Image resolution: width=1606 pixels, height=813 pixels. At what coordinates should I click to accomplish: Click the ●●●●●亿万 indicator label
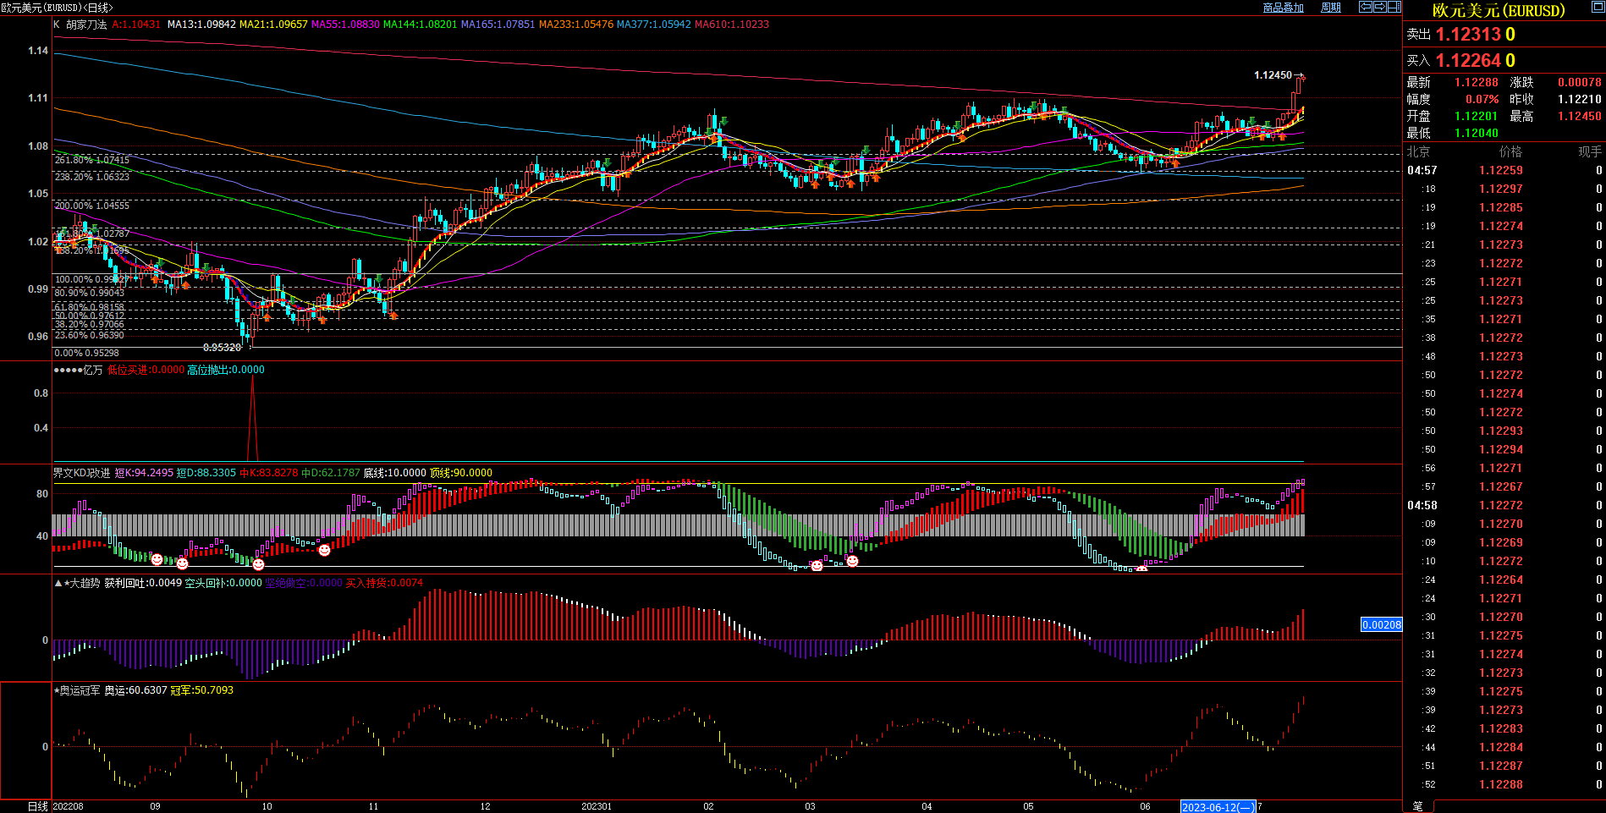coord(78,370)
